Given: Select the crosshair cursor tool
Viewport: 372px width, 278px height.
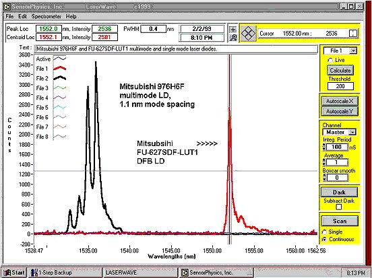Looking at the screenshot, I should point(233,30).
